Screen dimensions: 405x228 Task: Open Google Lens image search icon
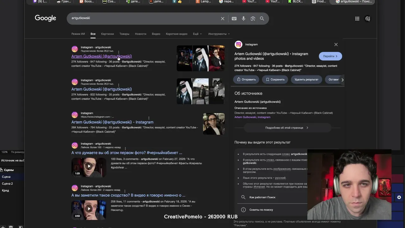[253, 19]
